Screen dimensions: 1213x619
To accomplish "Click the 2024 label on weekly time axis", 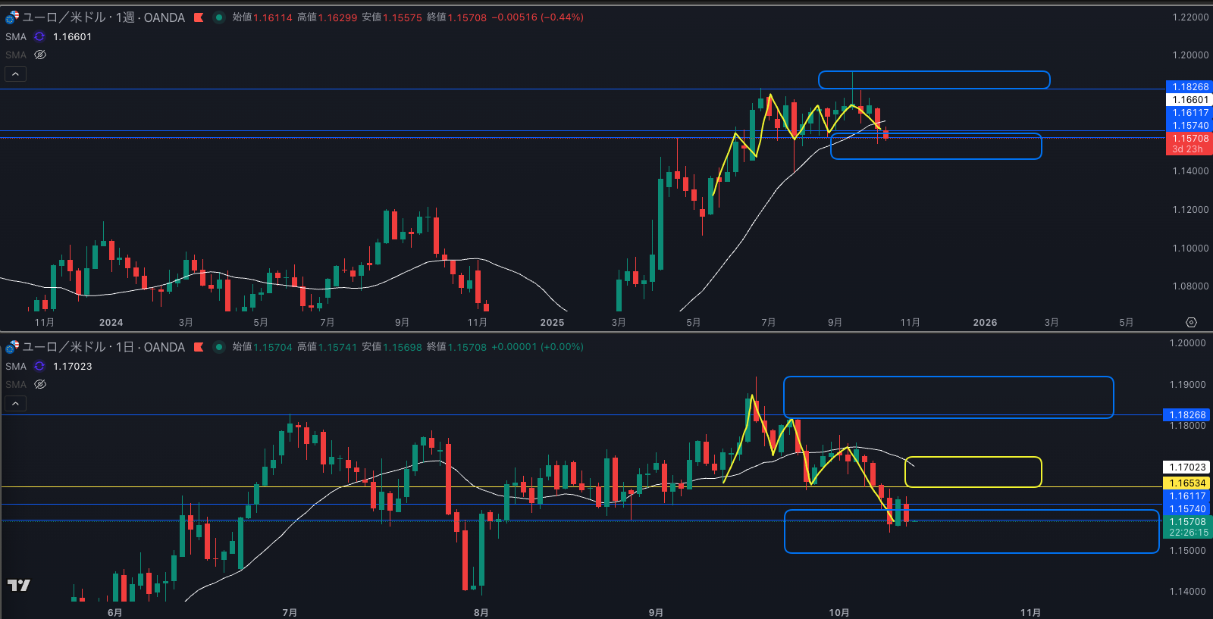I will tap(111, 323).
